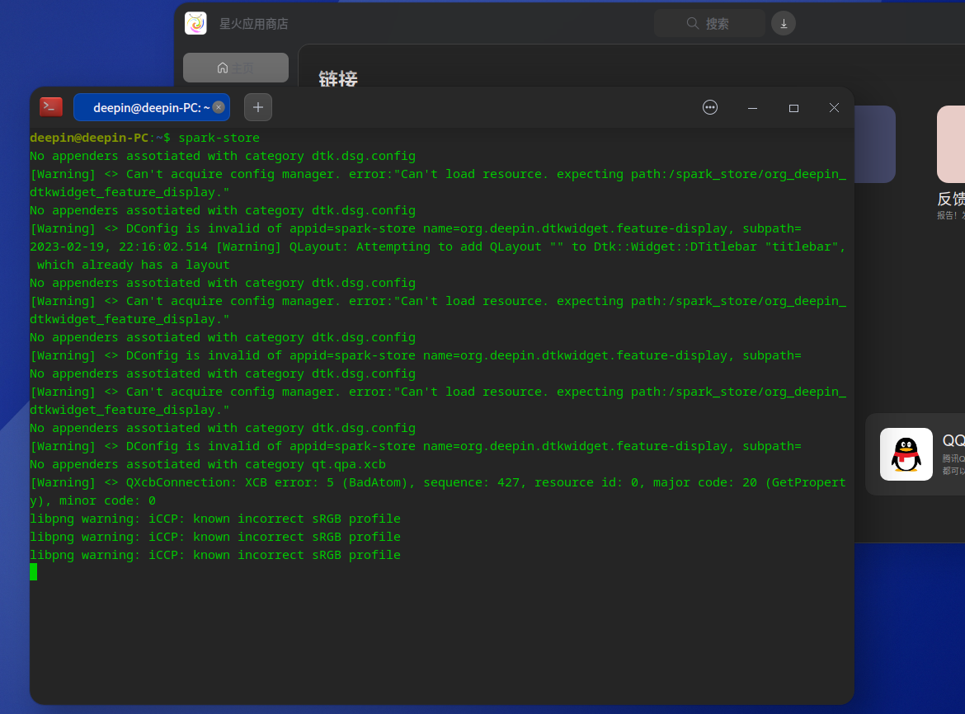This screenshot has height=714, width=965.
Task: Open the terminal's three-dot options menu
Action: point(709,107)
